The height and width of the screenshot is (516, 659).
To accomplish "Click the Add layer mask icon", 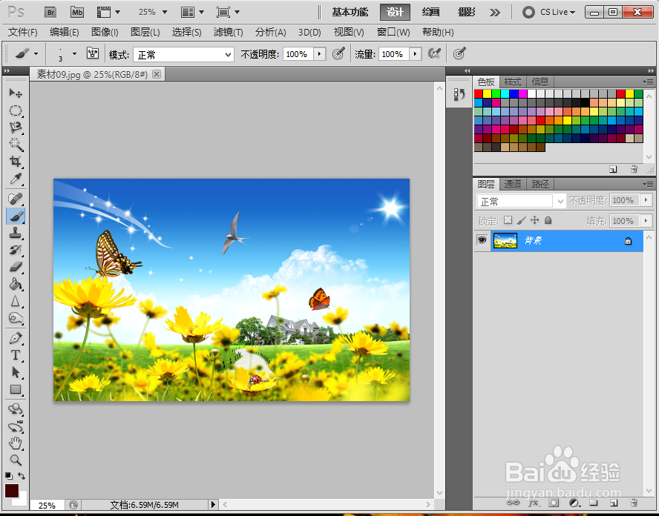I will coord(554,503).
